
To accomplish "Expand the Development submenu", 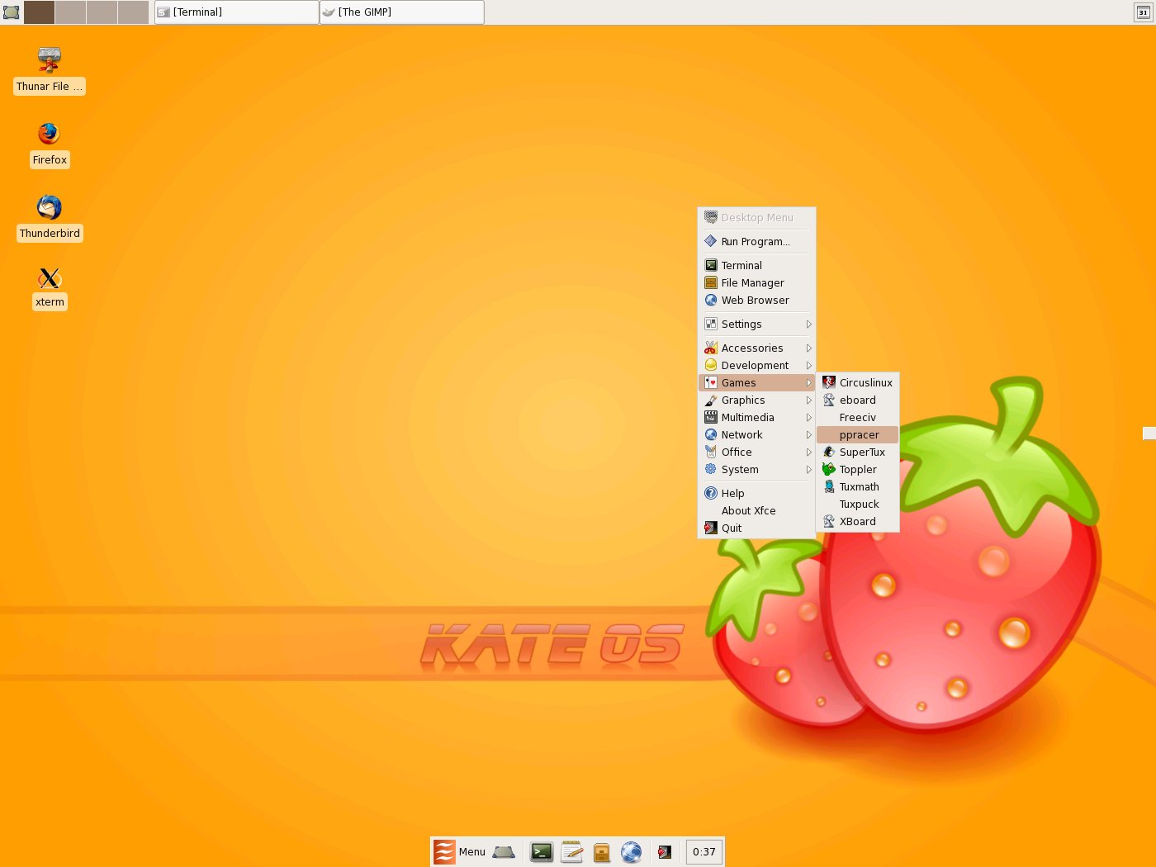I will [756, 365].
